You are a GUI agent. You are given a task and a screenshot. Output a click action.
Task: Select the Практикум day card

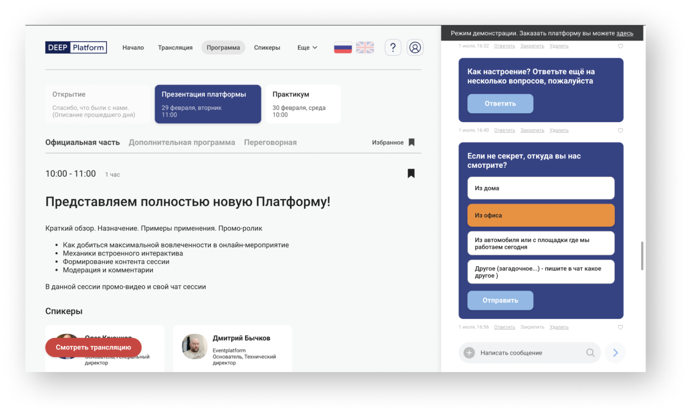coord(303,104)
